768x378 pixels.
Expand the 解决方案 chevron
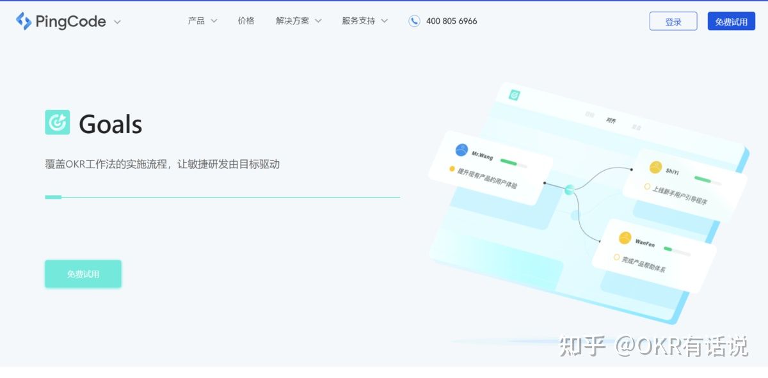(x=318, y=21)
